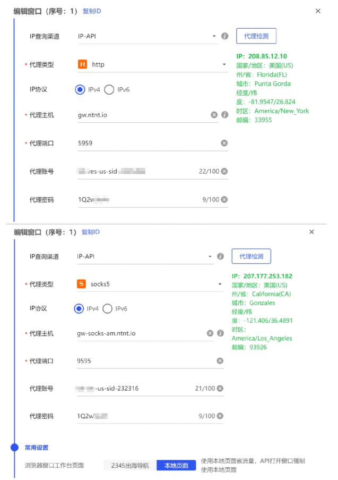Screen dimensions: 338x480
Task: Switch to the 2345出海导航 tab
Action: click(x=130, y=466)
